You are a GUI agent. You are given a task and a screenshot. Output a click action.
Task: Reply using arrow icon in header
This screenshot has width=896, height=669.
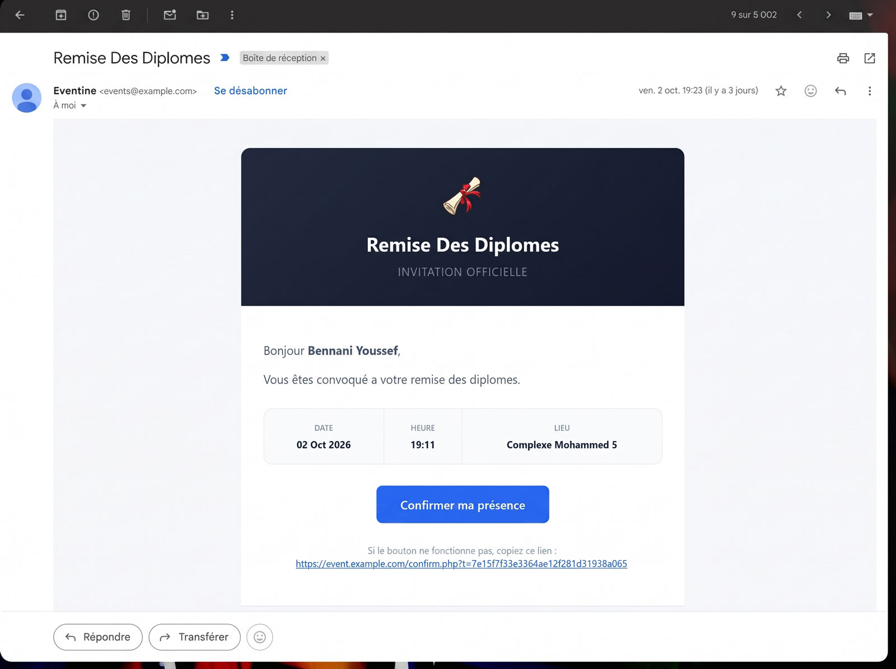pyautogui.click(x=840, y=91)
